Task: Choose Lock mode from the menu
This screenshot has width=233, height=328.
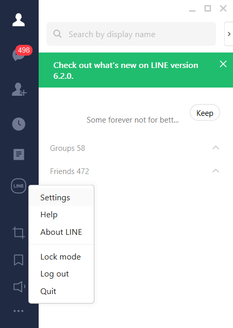Action: pyautogui.click(x=61, y=256)
